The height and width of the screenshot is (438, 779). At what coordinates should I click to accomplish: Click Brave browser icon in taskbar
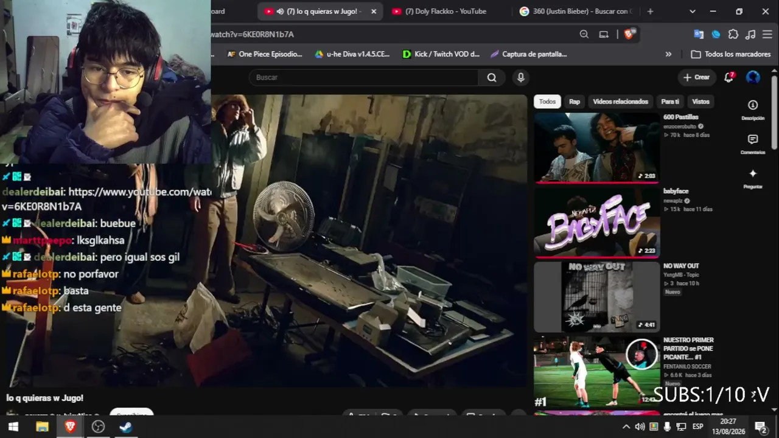[x=70, y=426]
